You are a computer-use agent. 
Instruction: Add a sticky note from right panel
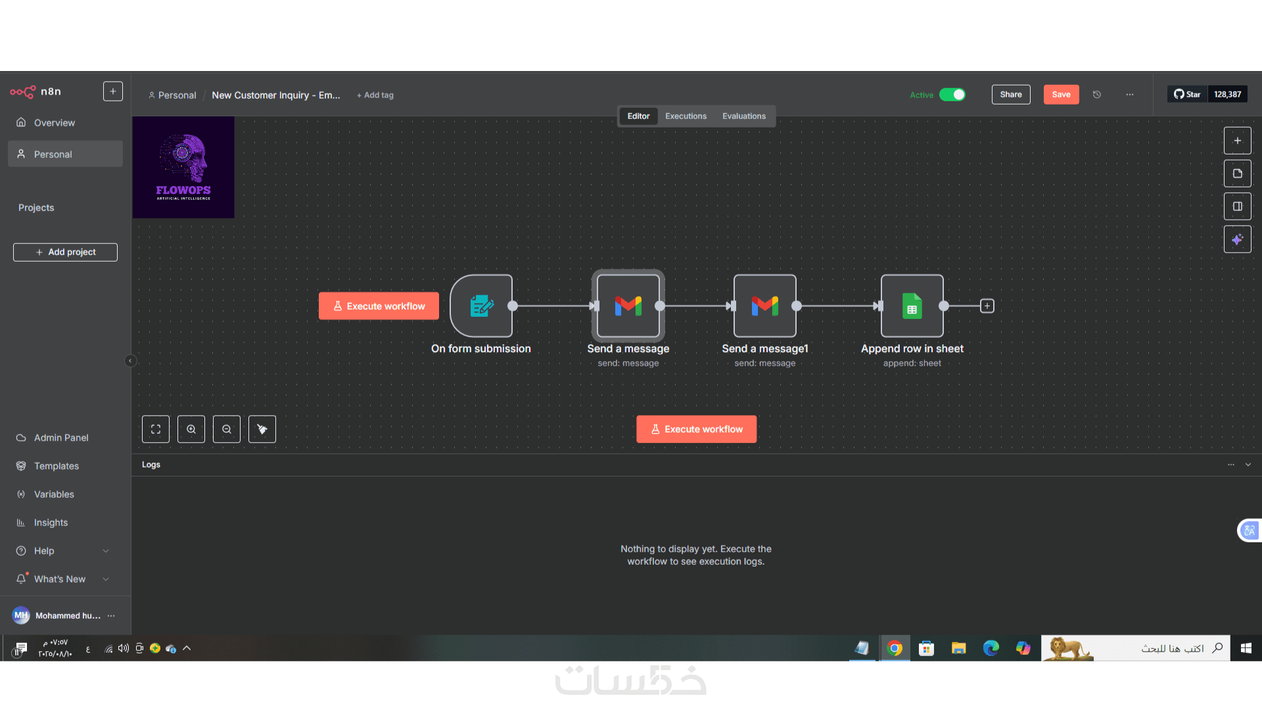[1237, 174]
